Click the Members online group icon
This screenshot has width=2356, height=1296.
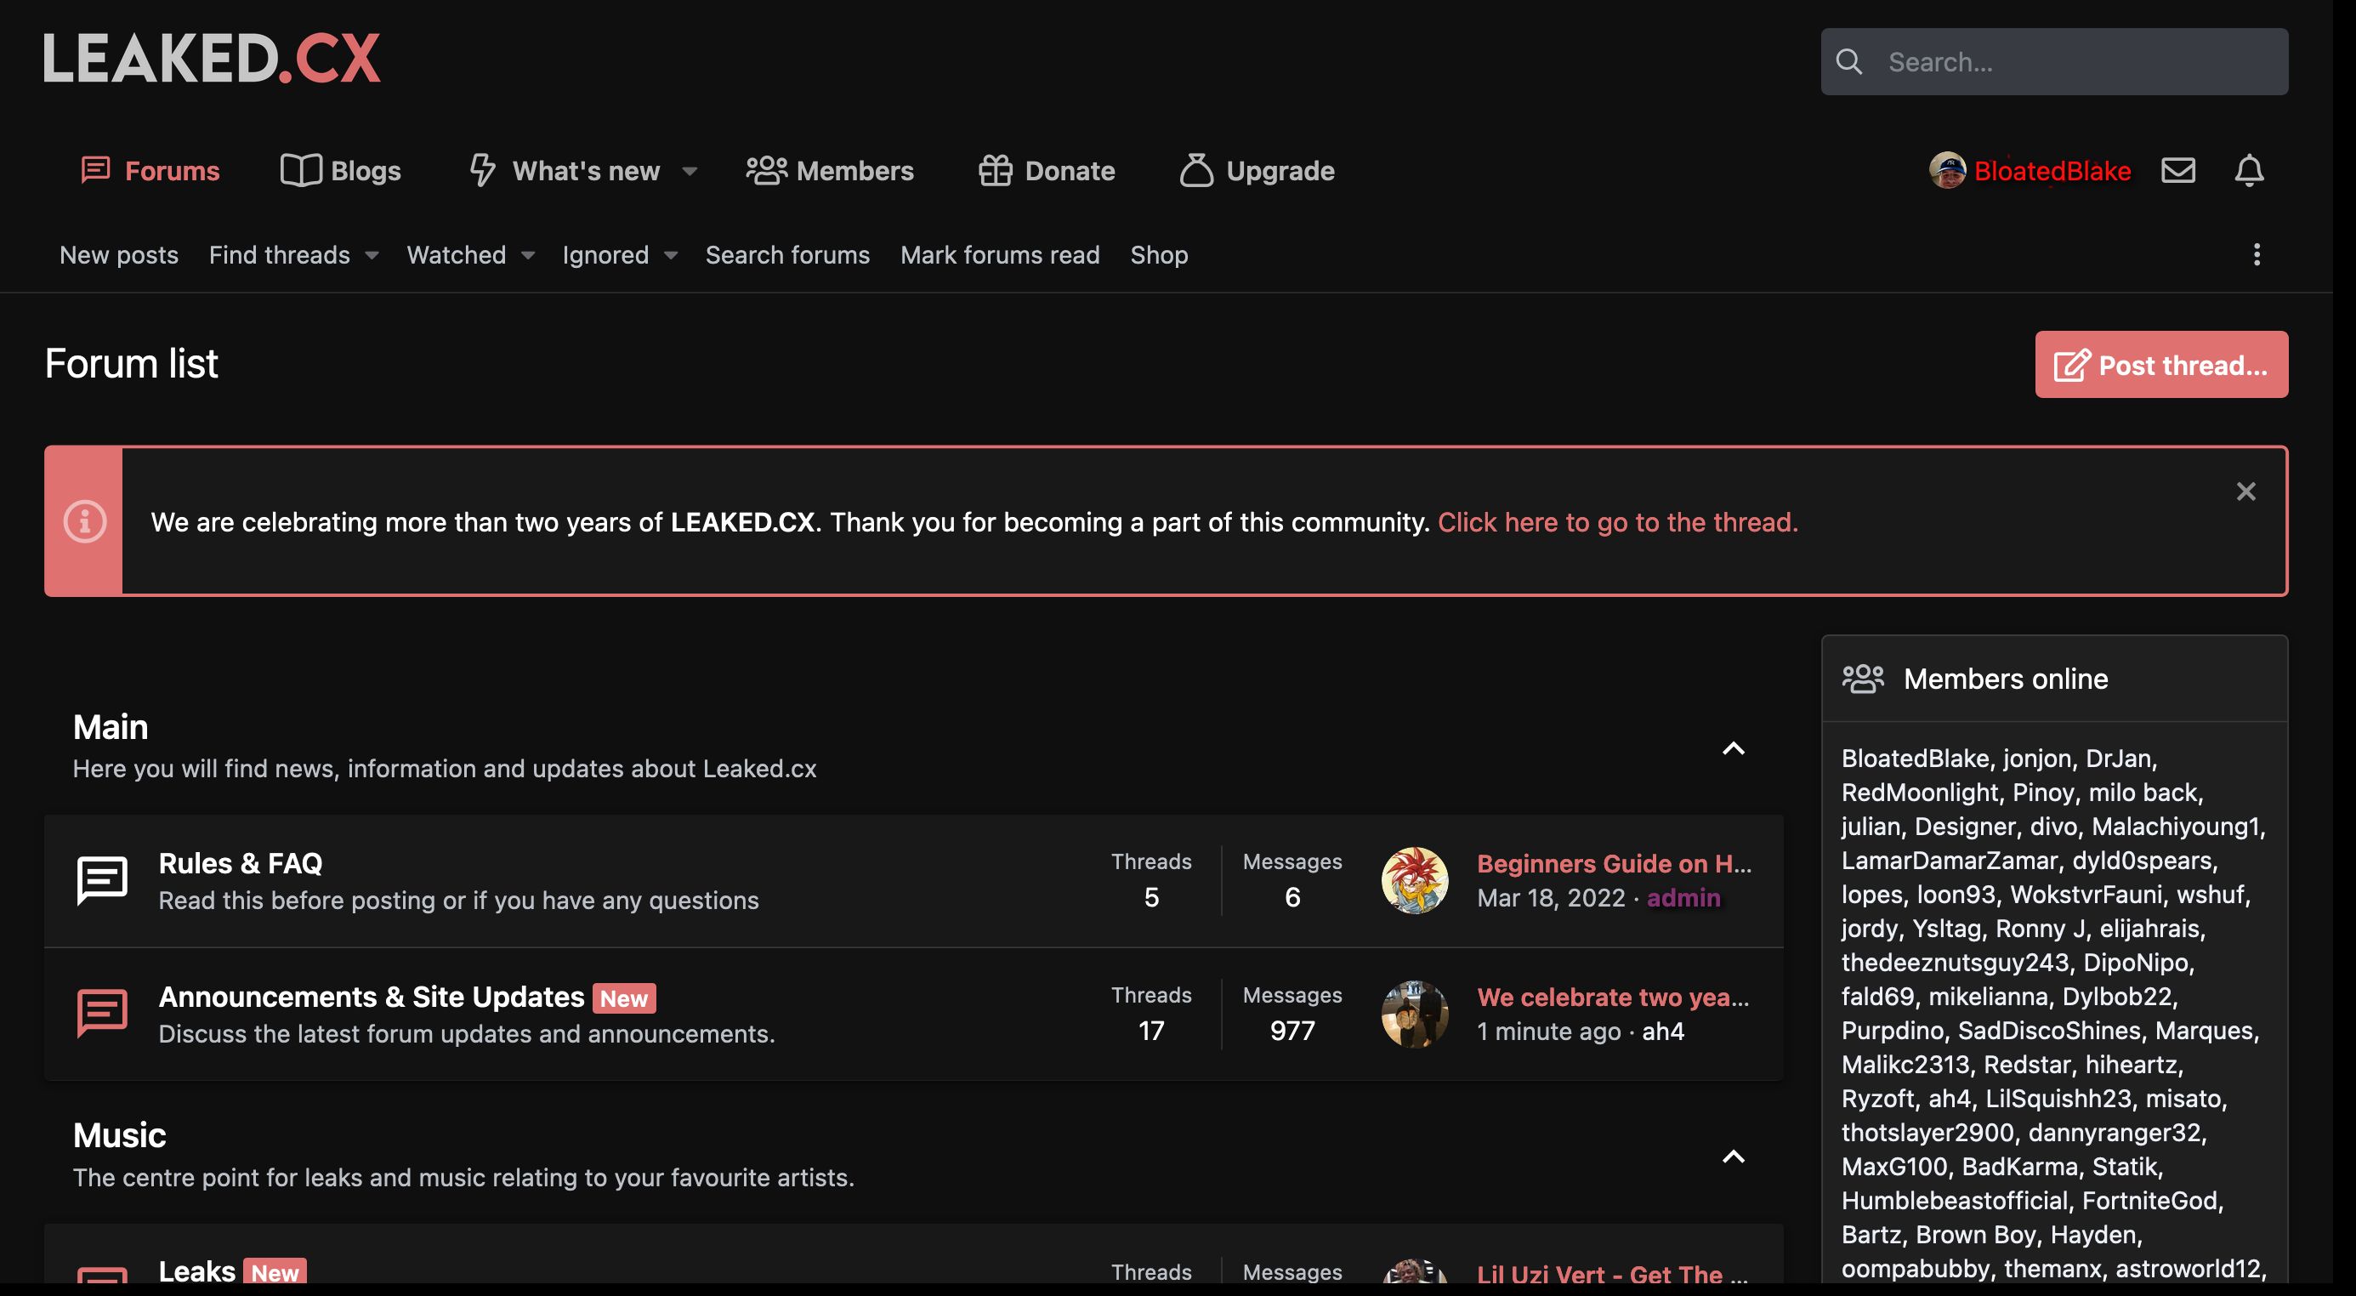click(1862, 679)
